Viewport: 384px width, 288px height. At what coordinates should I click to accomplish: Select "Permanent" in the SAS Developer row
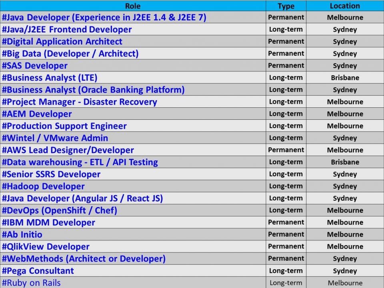(286, 66)
